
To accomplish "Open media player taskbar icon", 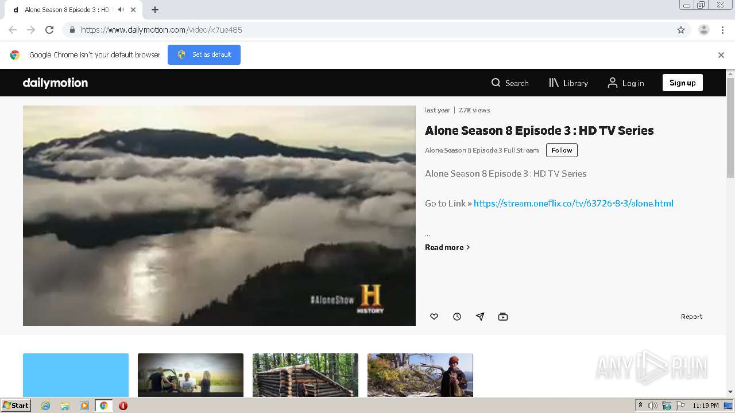I will coord(84,406).
